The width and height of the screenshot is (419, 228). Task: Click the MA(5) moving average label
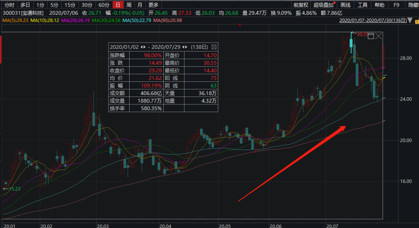tap(16, 20)
